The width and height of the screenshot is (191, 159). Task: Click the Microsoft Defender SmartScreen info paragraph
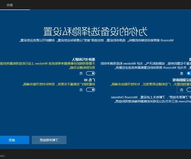tap(150, 99)
